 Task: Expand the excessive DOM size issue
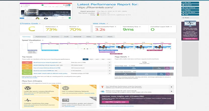pos(110,71)
